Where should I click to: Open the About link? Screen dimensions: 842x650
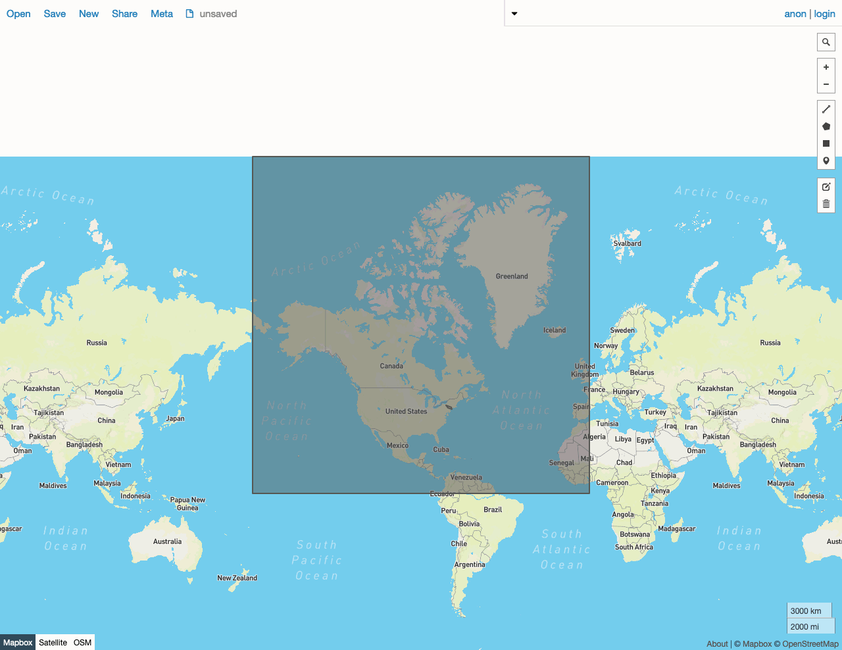(x=717, y=644)
